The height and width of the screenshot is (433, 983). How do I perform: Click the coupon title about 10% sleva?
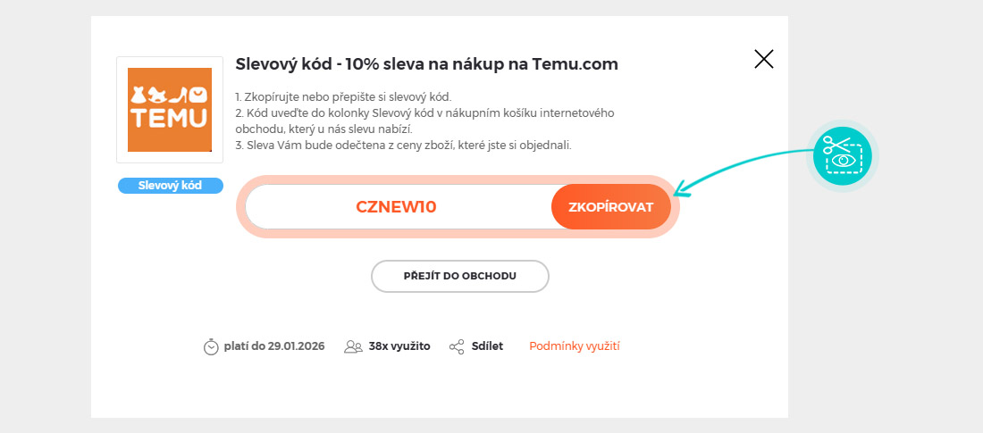(x=426, y=64)
